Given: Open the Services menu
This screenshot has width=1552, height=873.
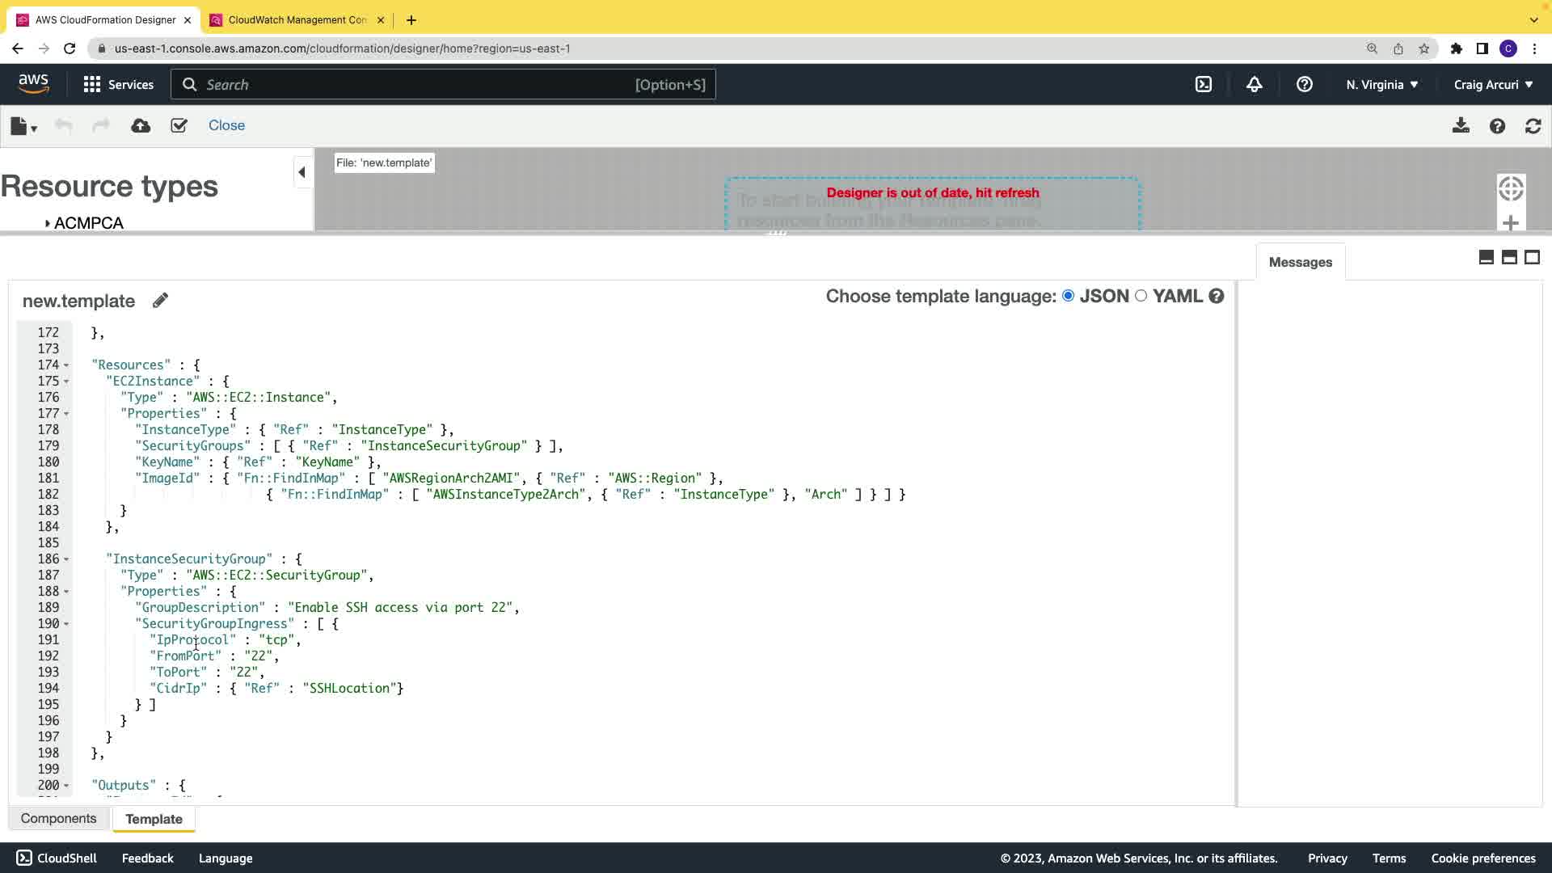Looking at the screenshot, I should (119, 85).
